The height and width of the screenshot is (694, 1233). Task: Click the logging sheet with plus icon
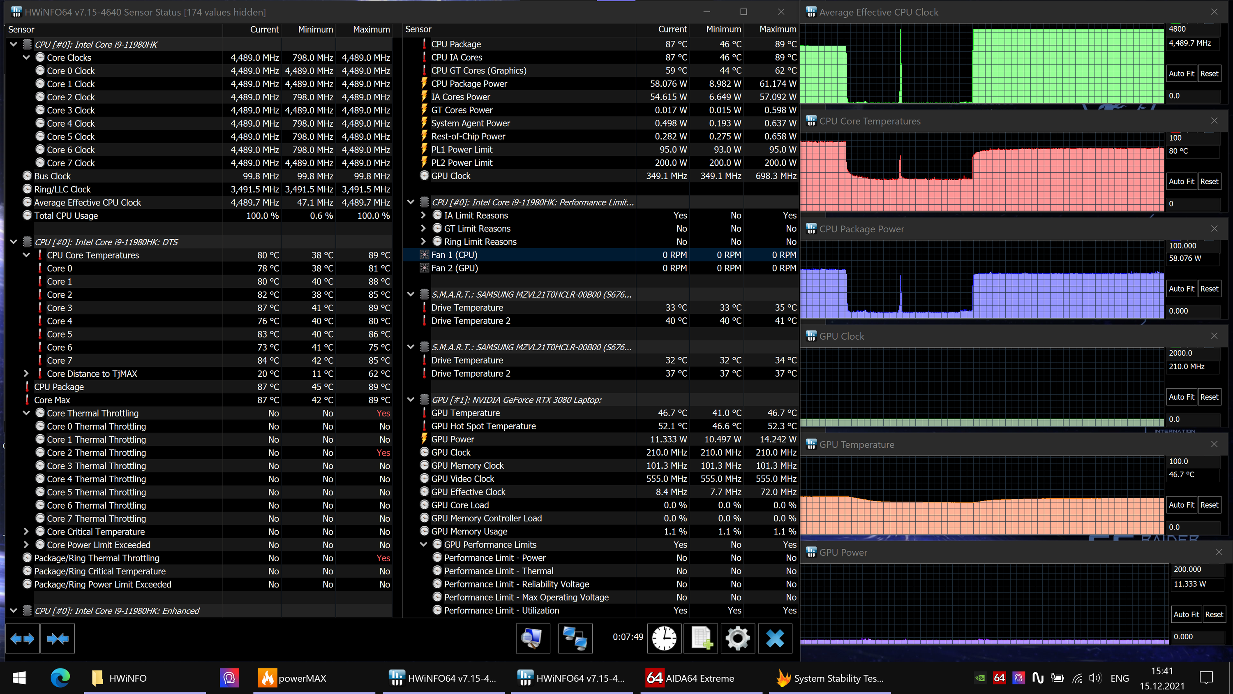pos(701,638)
